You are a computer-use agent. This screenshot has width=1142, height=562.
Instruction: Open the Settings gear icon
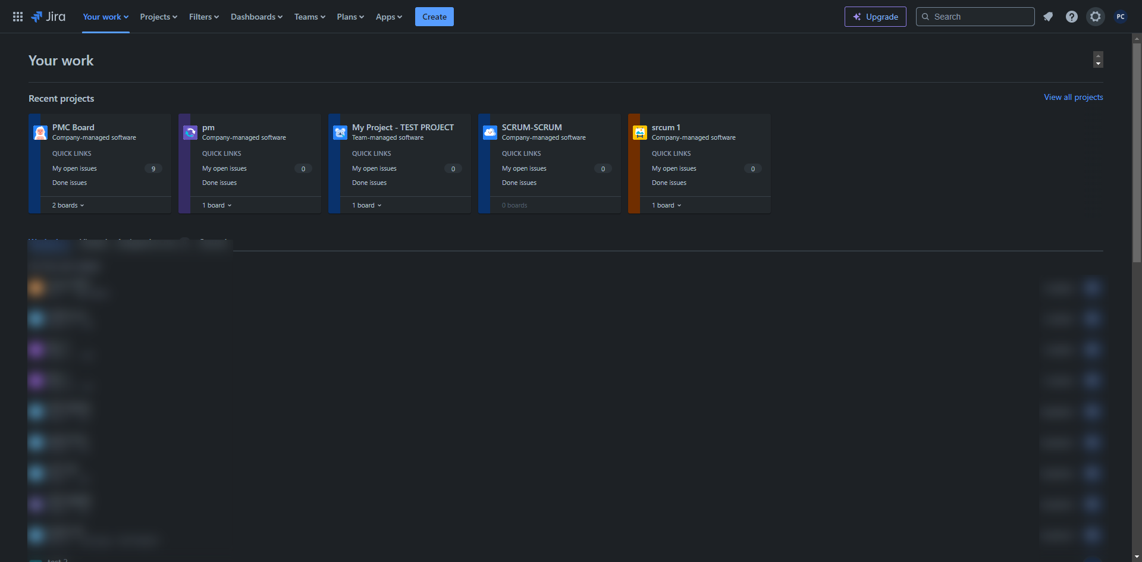click(1096, 17)
